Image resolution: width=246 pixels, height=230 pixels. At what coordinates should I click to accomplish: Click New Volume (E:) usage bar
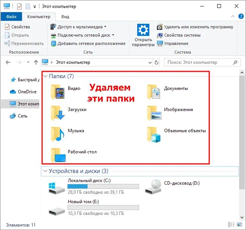pyautogui.click(x=103, y=207)
